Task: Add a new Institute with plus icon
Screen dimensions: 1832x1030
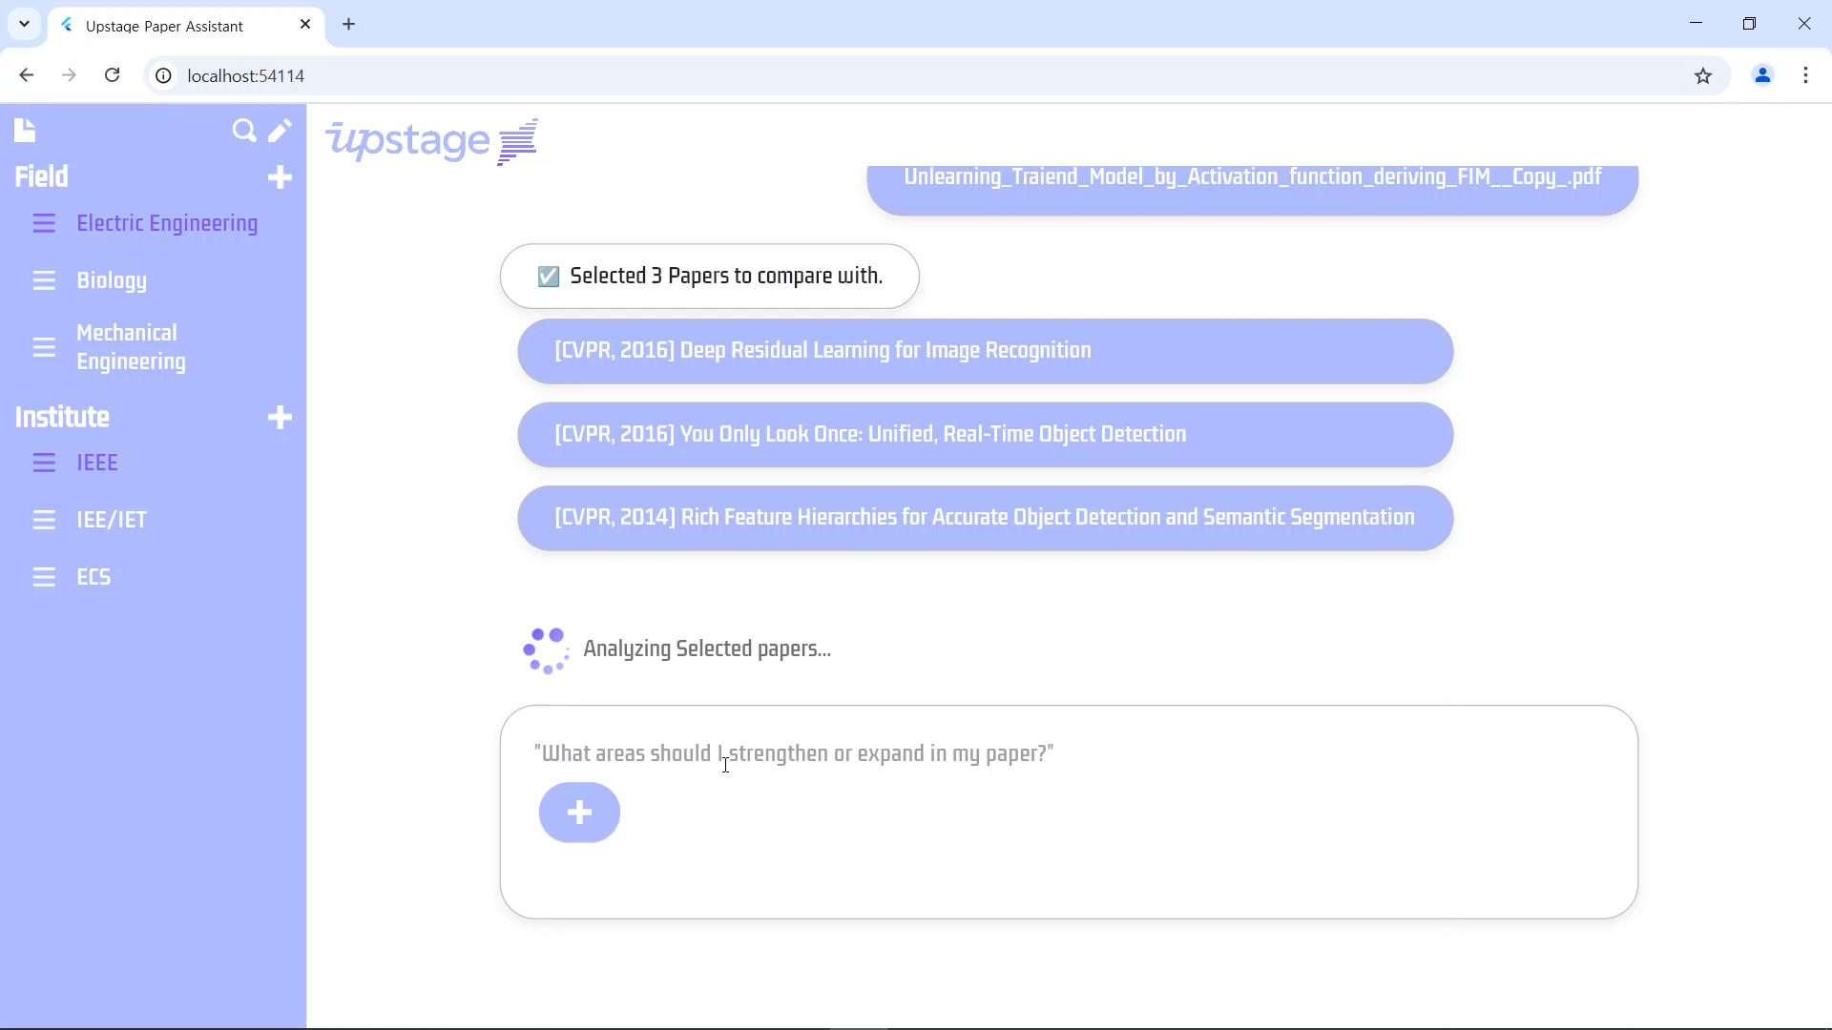Action: click(280, 418)
